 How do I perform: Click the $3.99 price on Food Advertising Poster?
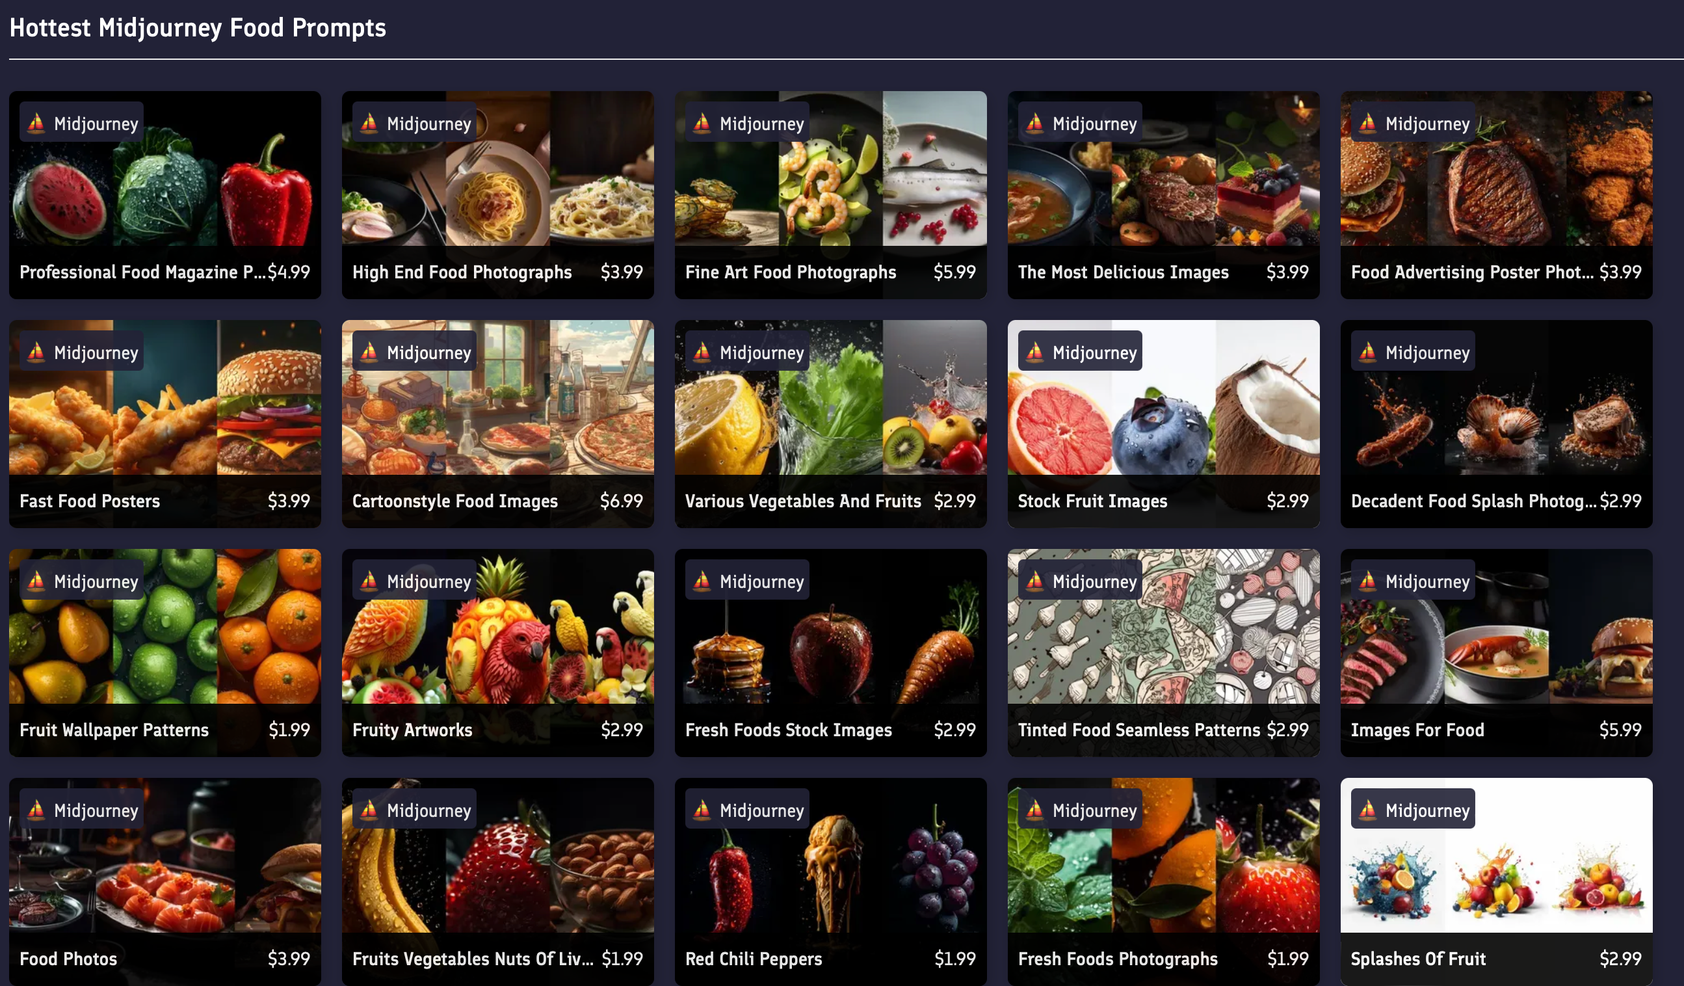pyautogui.click(x=1620, y=272)
